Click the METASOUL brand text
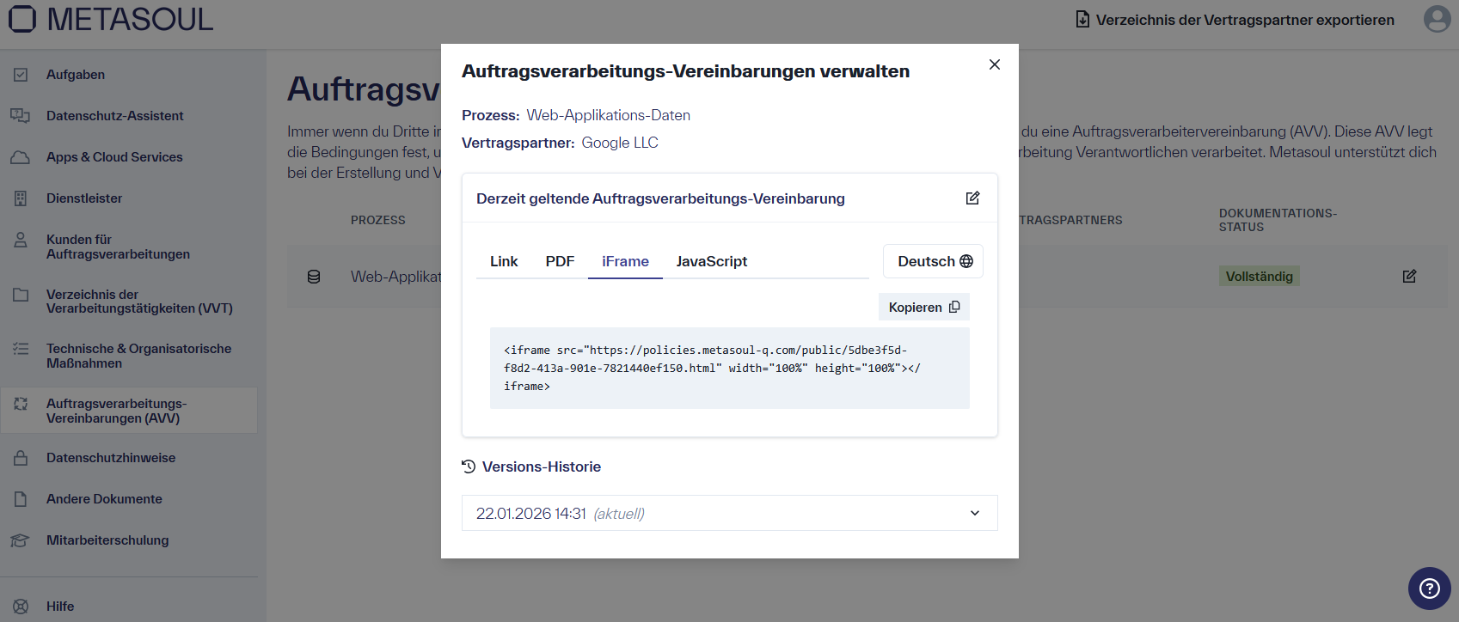The width and height of the screenshot is (1459, 622). coord(130,19)
